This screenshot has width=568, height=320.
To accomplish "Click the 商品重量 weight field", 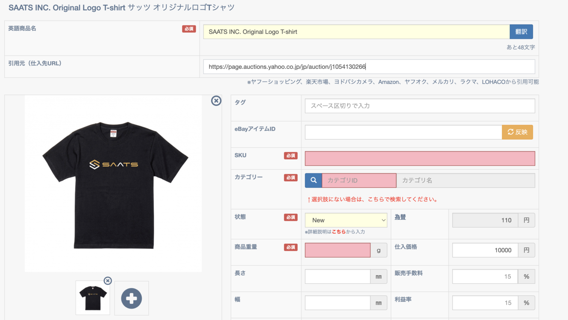I will [x=337, y=250].
